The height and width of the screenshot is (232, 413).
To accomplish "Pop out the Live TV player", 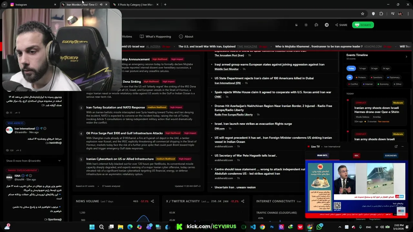I will click(396, 147).
